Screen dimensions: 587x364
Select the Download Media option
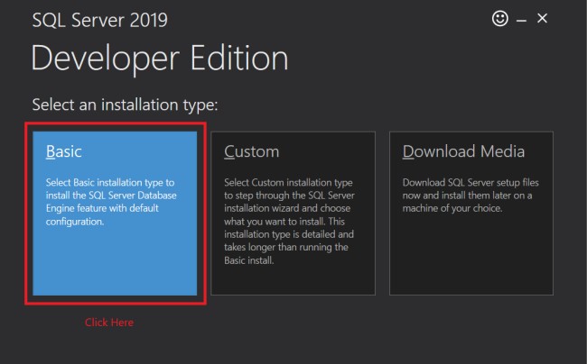[471, 214]
